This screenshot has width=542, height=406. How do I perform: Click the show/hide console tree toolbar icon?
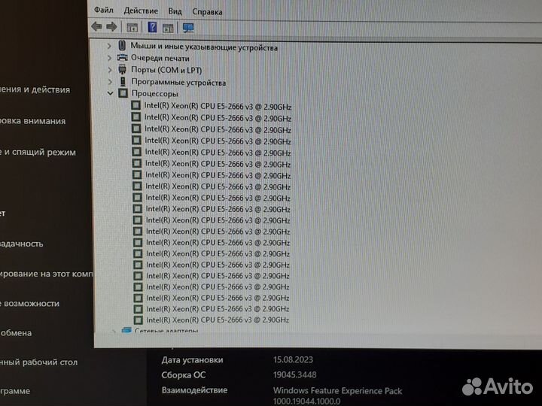coord(132,28)
